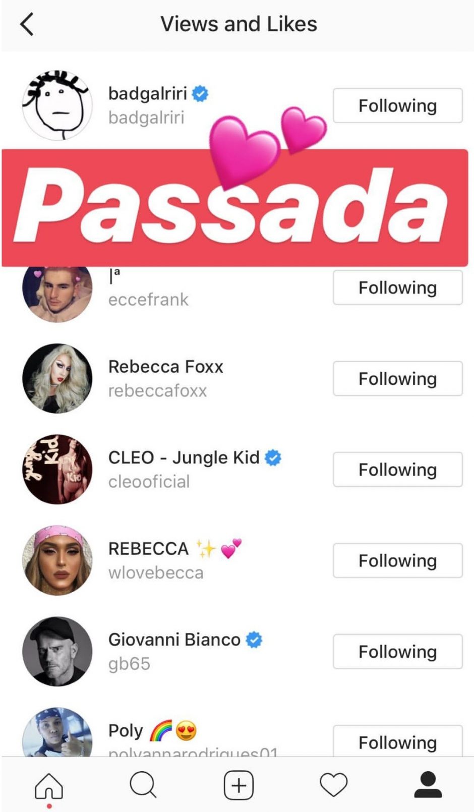Toggle Following for badgalriri
This screenshot has height=812, width=474.
(x=397, y=105)
